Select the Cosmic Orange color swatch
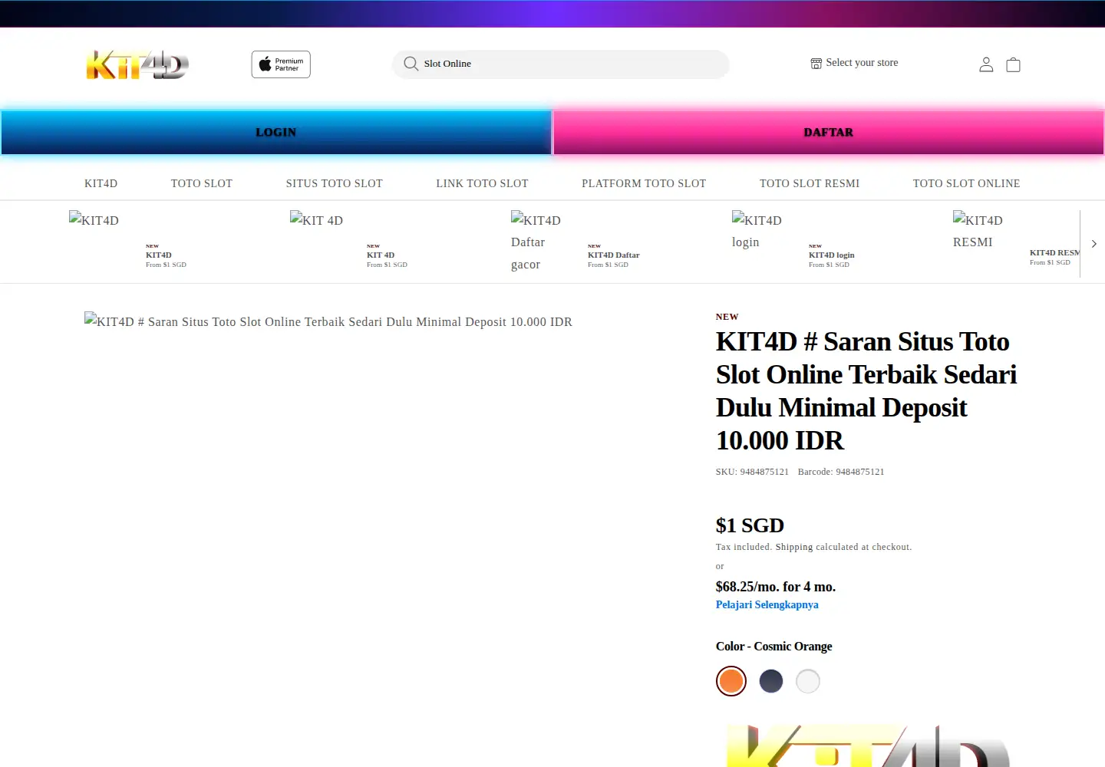 (x=731, y=681)
